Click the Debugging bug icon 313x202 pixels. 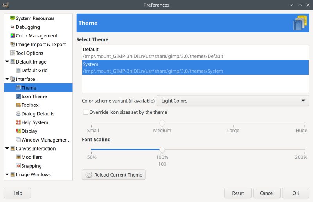13,27
